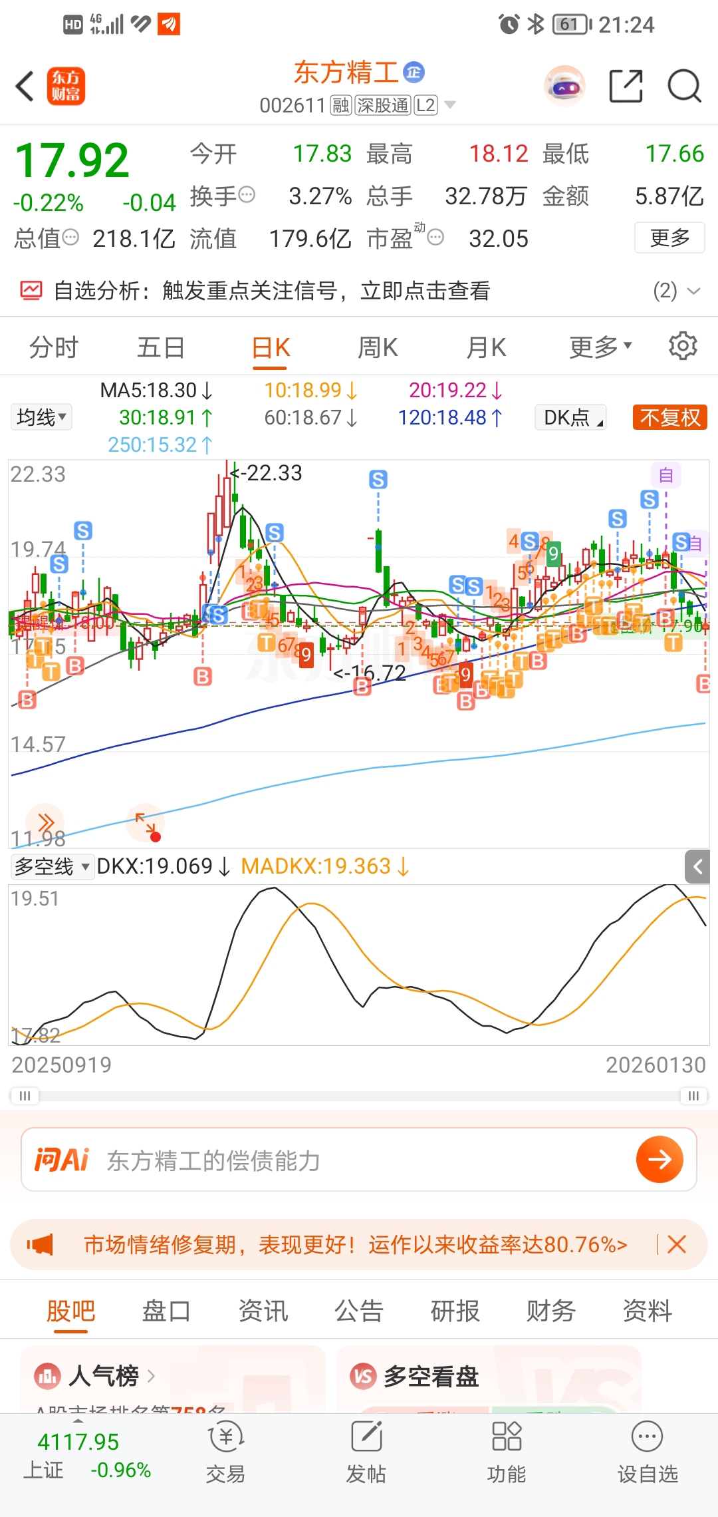
Task: Open the 东方财富 logo icon
Action: tap(66, 86)
